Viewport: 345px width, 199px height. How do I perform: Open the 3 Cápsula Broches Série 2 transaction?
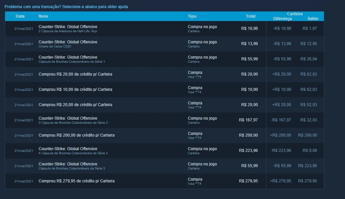coord(165,120)
